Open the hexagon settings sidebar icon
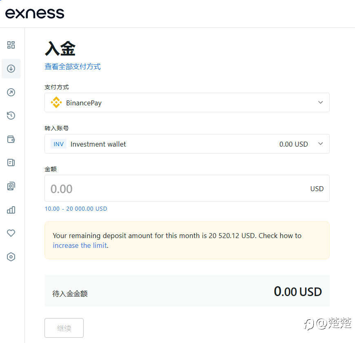355x343 pixels. click(x=11, y=257)
